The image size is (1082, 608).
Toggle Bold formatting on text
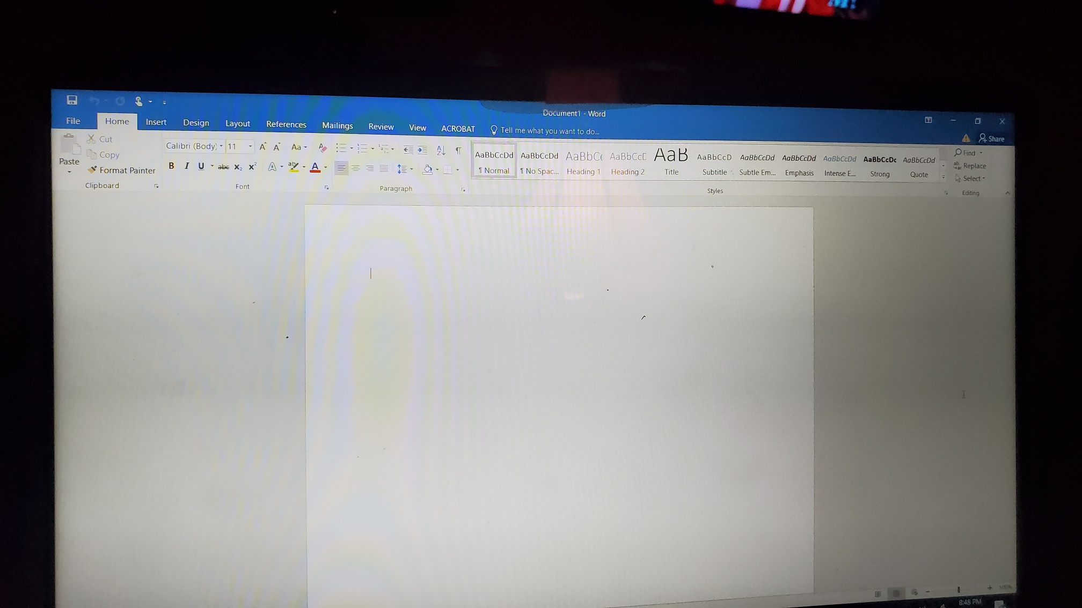[172, 166]
